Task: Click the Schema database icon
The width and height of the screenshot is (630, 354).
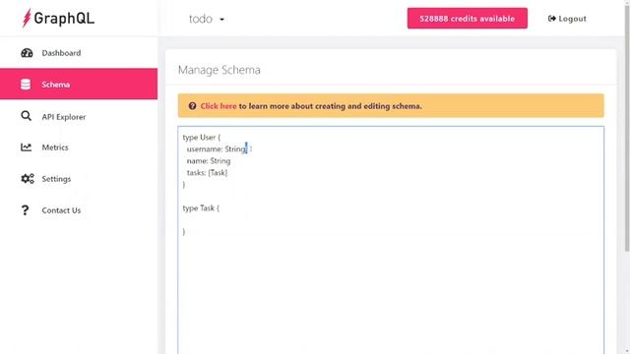Action: coord(26,85)
